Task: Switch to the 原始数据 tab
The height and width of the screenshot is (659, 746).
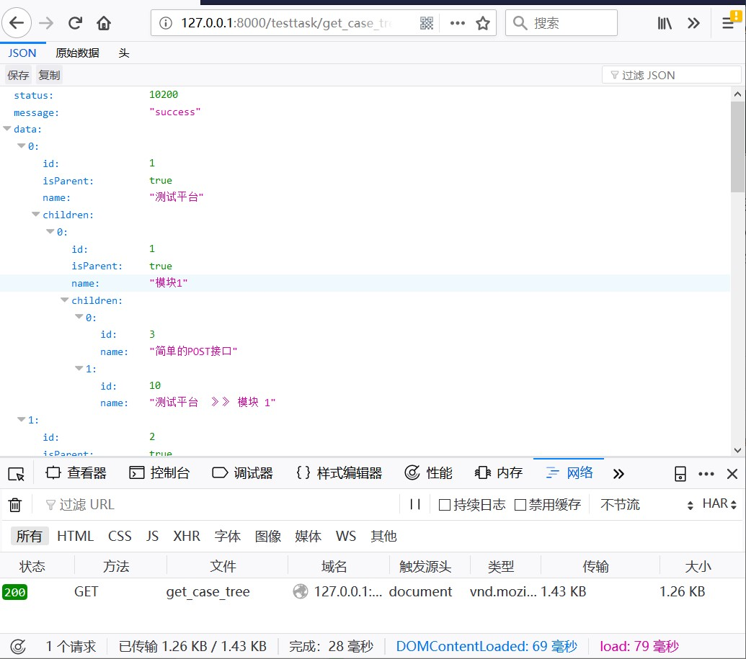Action: 78,53
